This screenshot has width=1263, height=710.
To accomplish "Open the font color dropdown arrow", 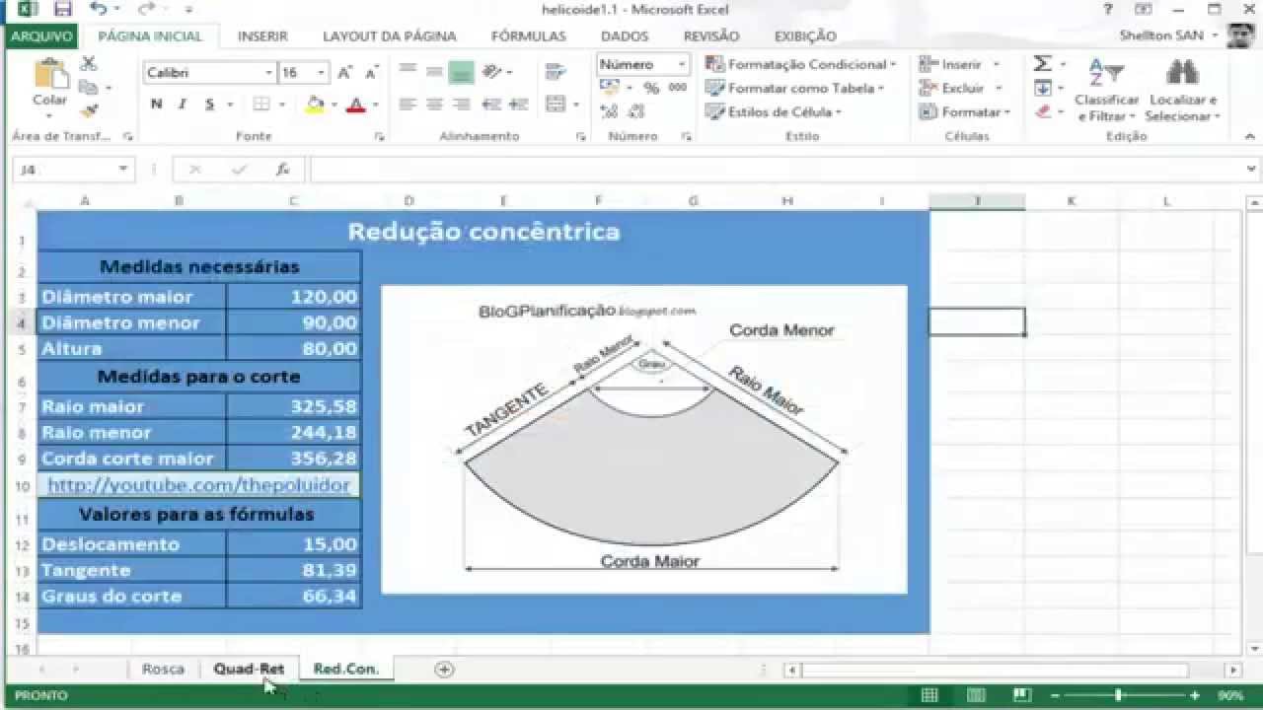I will pos(375,105).
